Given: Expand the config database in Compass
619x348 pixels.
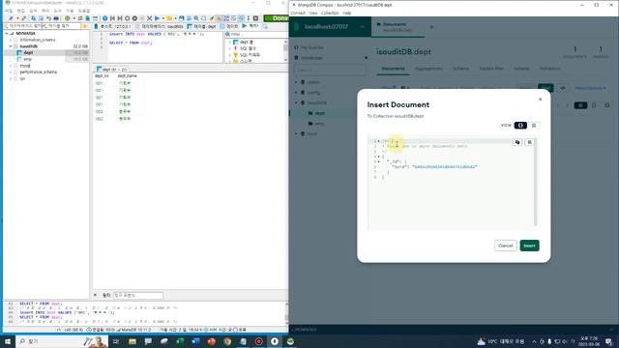Looking at the screenshot, I should point(296,93).
